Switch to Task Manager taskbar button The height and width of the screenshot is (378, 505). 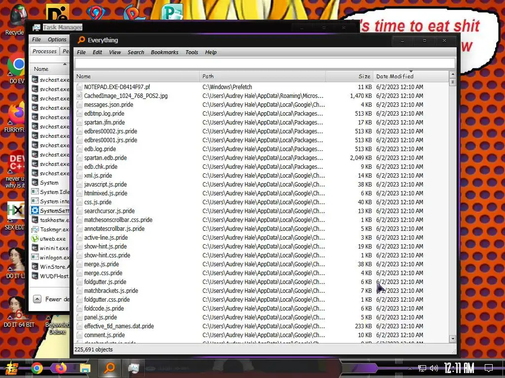(133, 368)
